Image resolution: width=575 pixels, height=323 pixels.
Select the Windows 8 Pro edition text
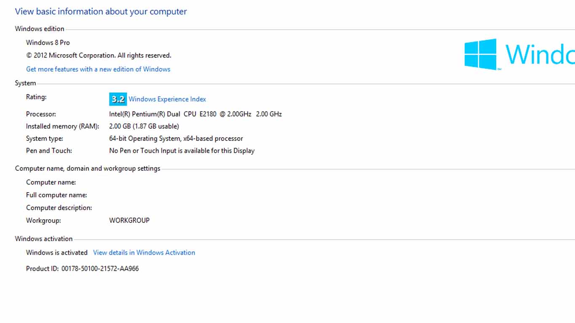[x=48, y=42]
